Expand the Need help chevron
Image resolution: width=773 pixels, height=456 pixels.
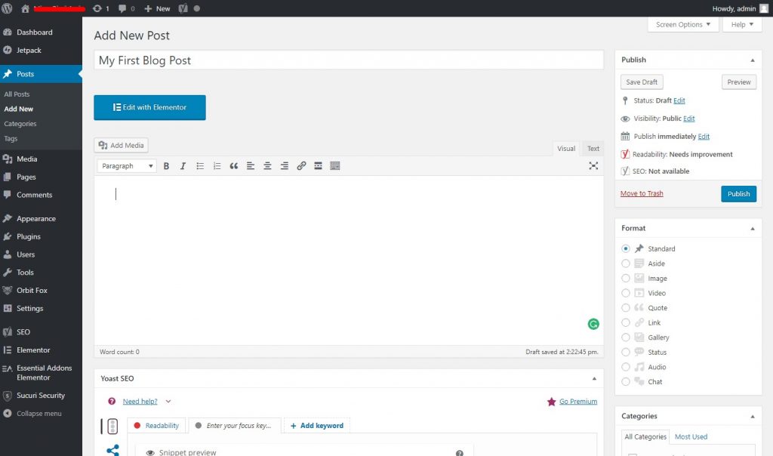(x=168, y=402)
